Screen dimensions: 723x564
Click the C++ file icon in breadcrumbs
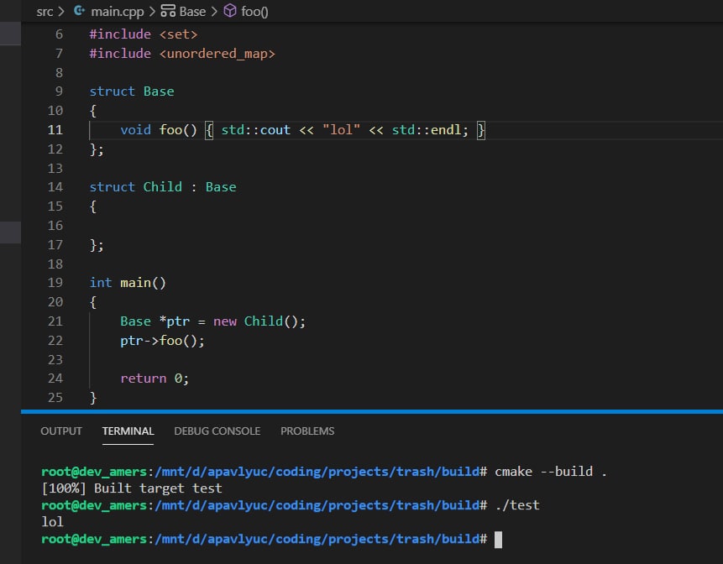(x=79, y=11)
